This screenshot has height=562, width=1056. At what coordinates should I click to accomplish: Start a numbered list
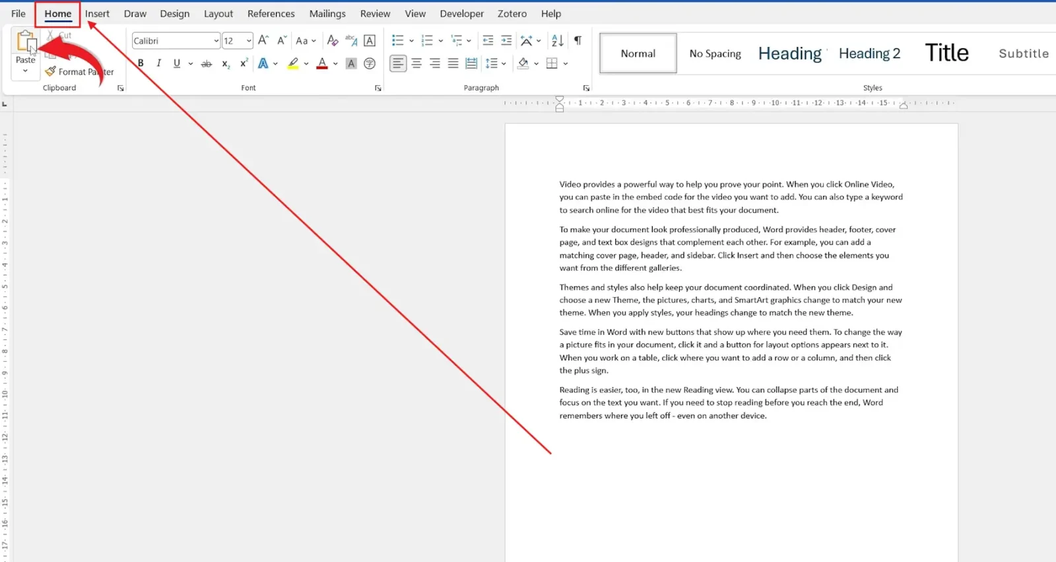pyautogui.click(x=427, y=40)
